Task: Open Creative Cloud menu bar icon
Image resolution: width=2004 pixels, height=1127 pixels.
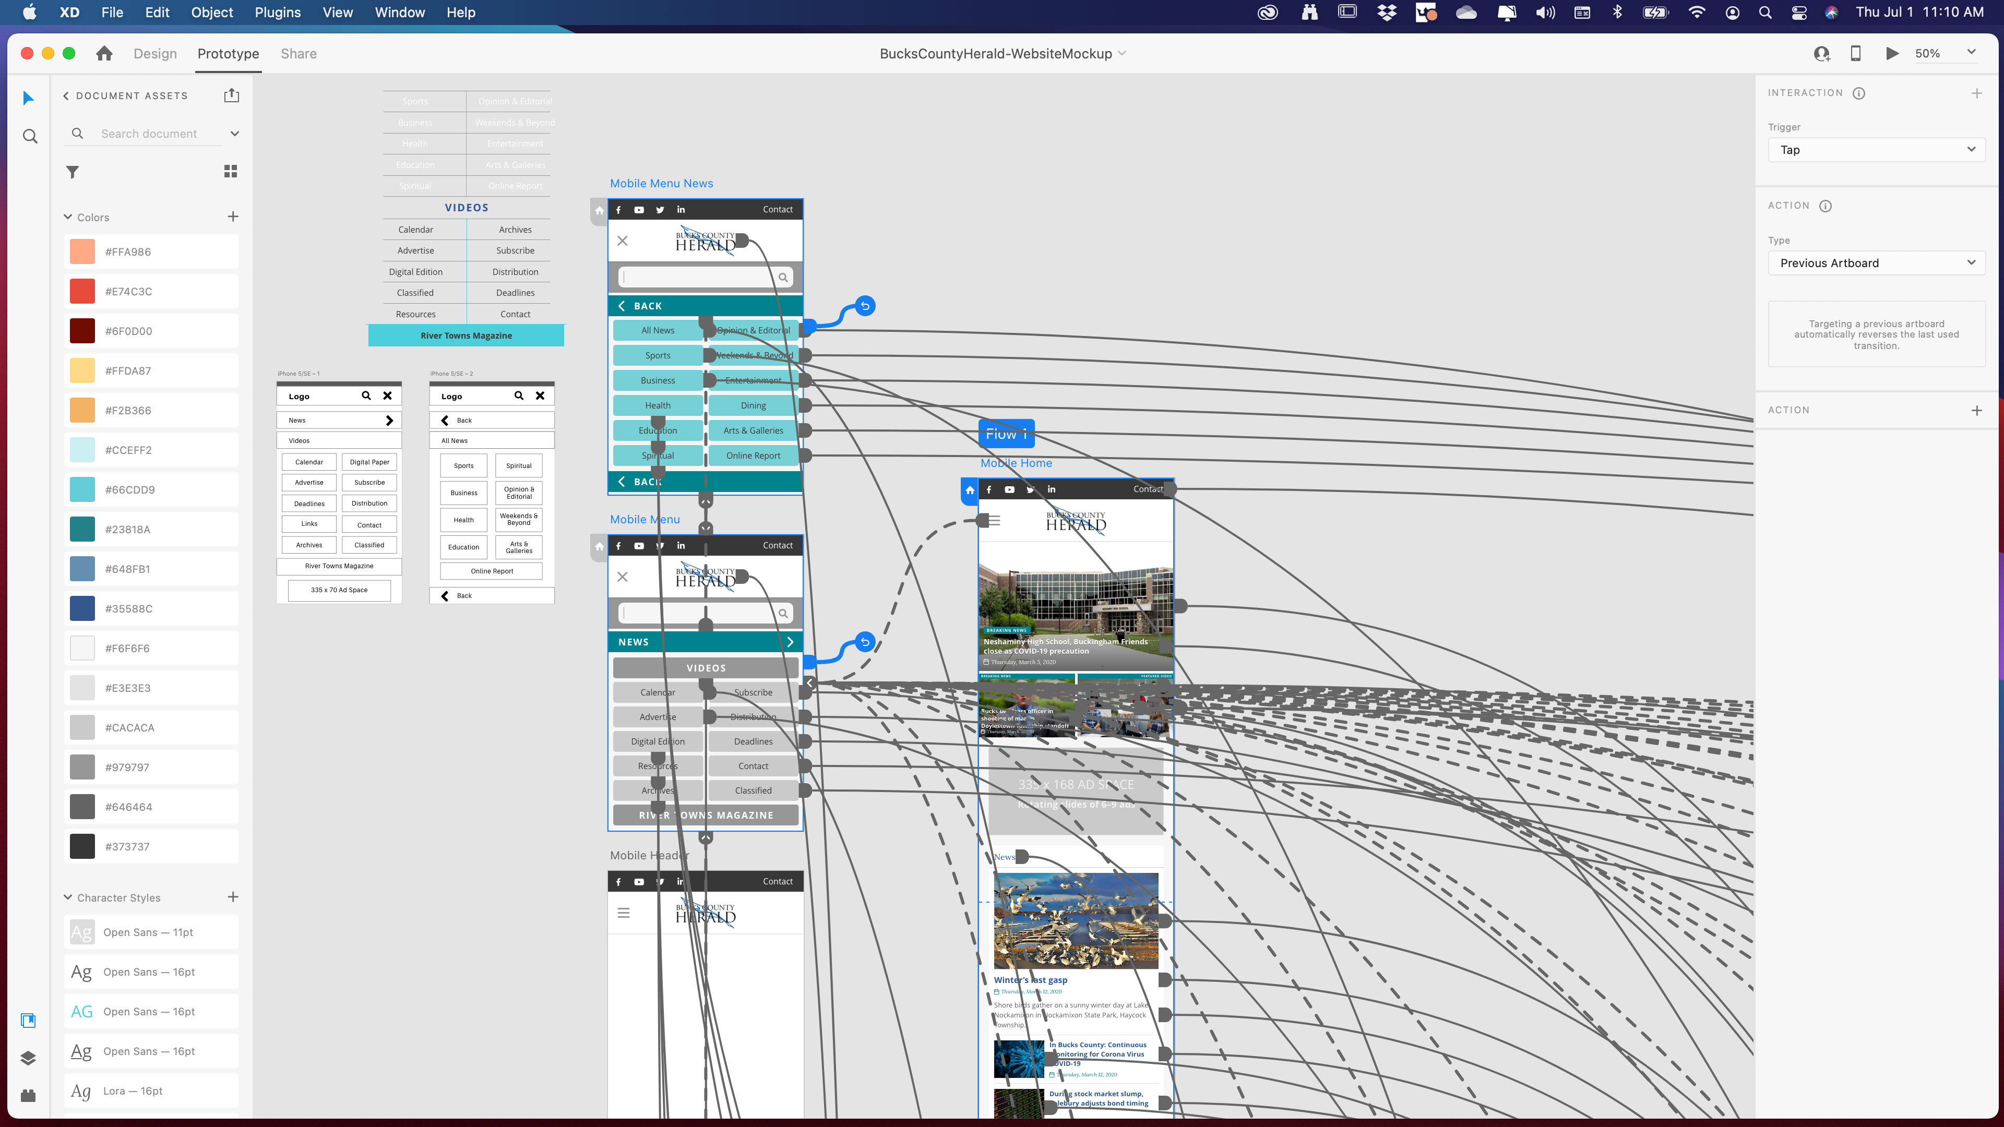Action: coord(1268,13)
